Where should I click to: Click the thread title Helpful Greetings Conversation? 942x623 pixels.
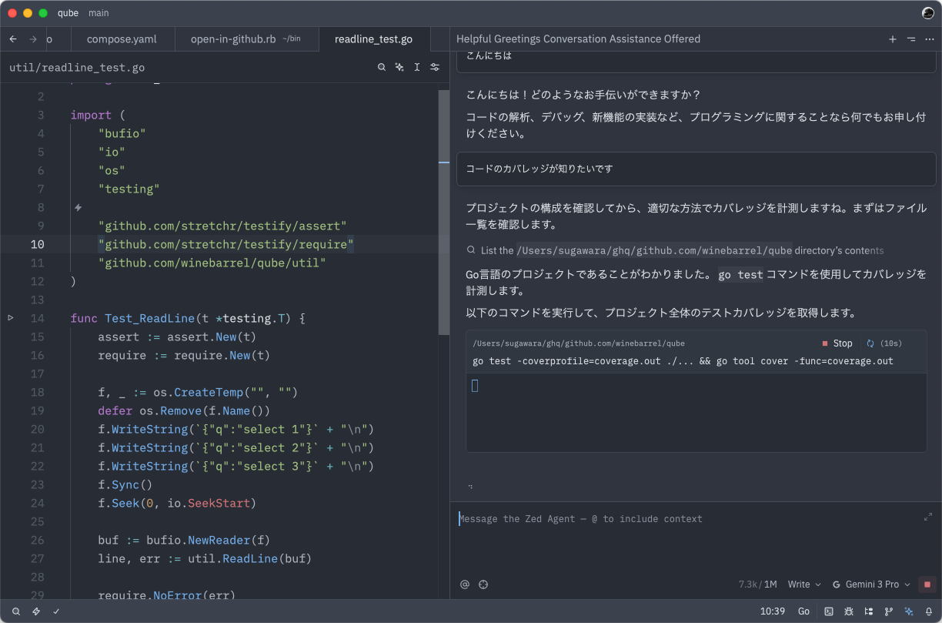point(579,39)
